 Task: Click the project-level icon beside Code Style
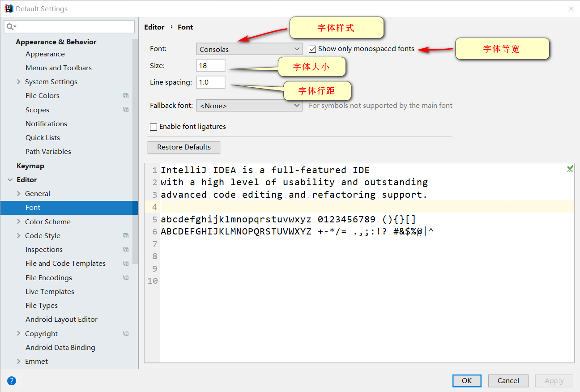126,236
